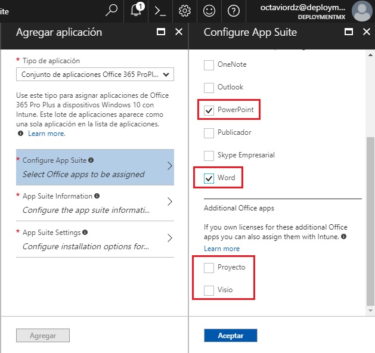Uncheck the PowerPoint checkbox
The width and height of the screenshot is (375, 353).
coord(209,110)
